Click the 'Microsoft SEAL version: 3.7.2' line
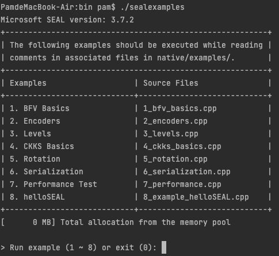Image resolution: width=279 pixels, height=256 pixels. pos(67,20)
